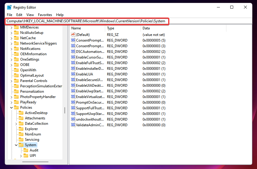Click the DWORD icon for EnableCursorSu value

pos(73,57)
